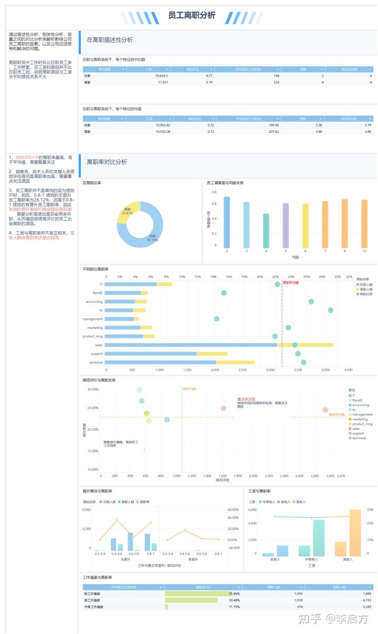Viewport: 378px width, 634px height.
Task: Click the 司龄 2 bar in satisfaction chart
Action: 227,222
